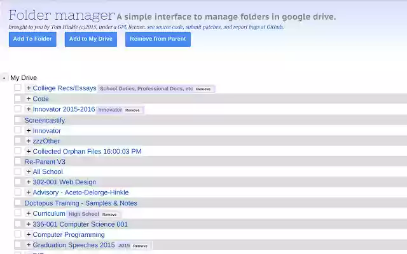Check the Graduation Speeches 2015 checkbox
This screenshot has height=254, width=407.
point(18,244)
